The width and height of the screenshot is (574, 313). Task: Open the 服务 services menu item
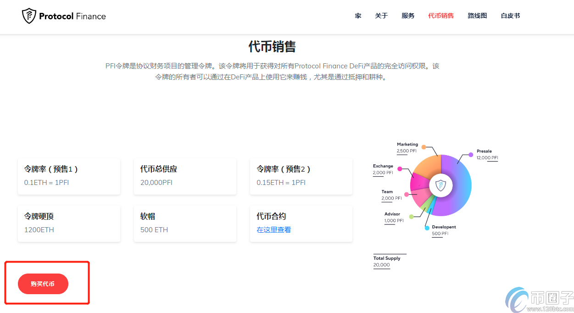pyautogui.click(x=408, y=16)
